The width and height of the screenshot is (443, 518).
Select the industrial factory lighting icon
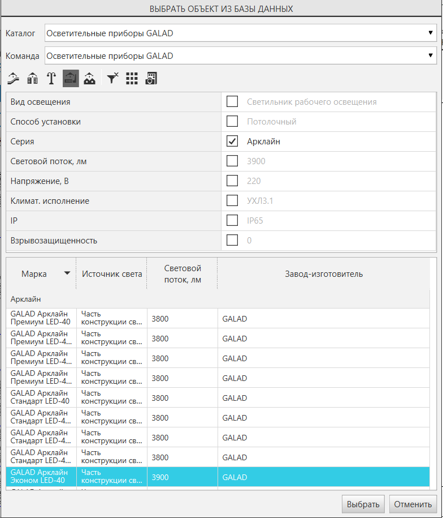tap(71, 79)
